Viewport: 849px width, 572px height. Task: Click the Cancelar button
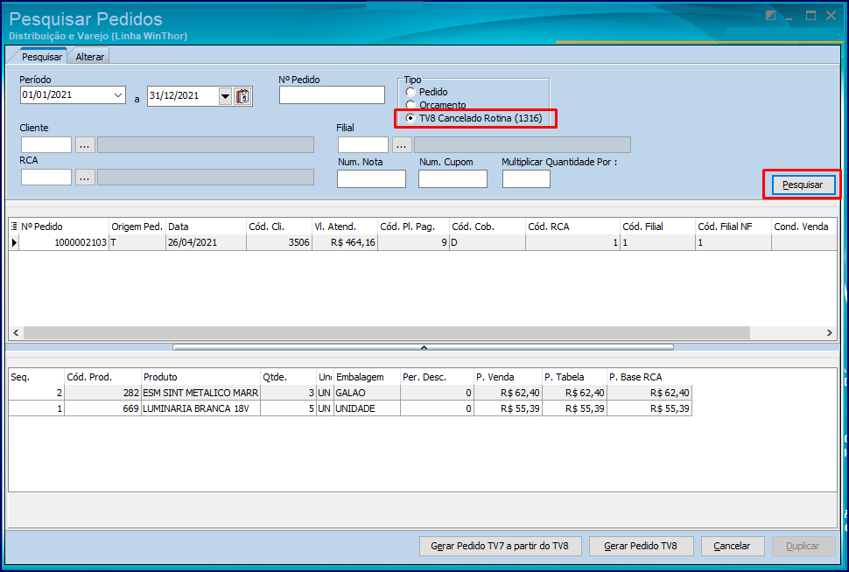pyautogui.click(x=733, y=546)
